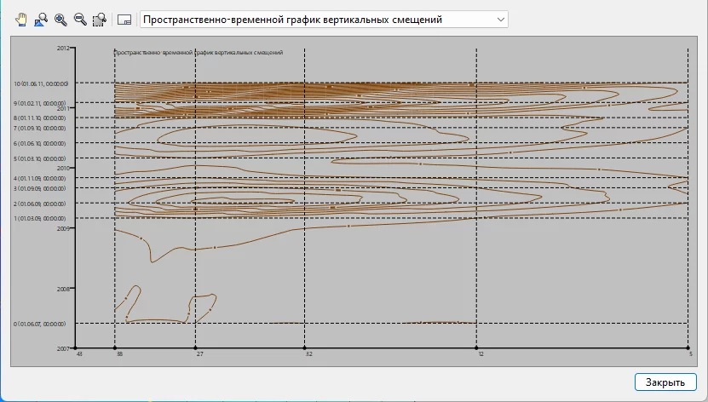This screenshot has height=402, width=708.
Task: Choose the zoom out magnifier tool
Action: pyautogui.click(x=80, y=20)
